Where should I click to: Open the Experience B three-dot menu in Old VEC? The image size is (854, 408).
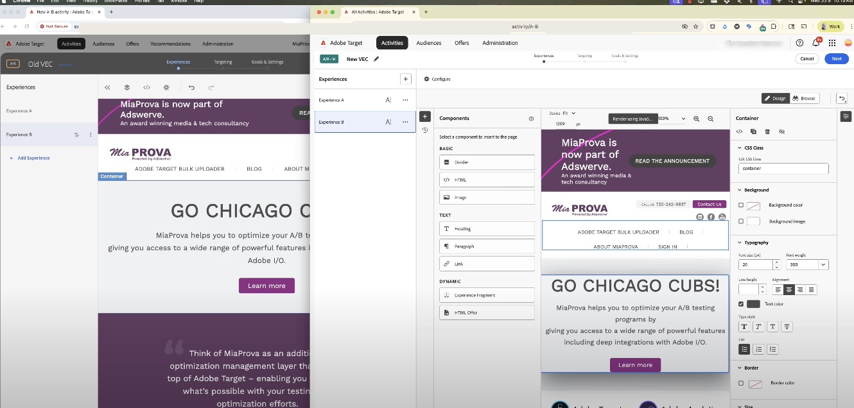tap(91, 135)
